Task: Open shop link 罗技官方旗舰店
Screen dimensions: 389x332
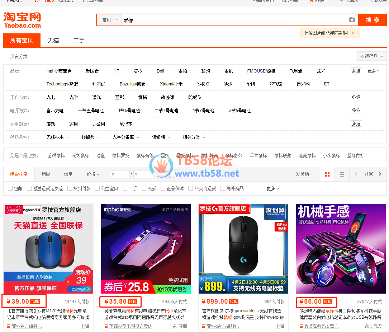Action: tap(27, 326)
